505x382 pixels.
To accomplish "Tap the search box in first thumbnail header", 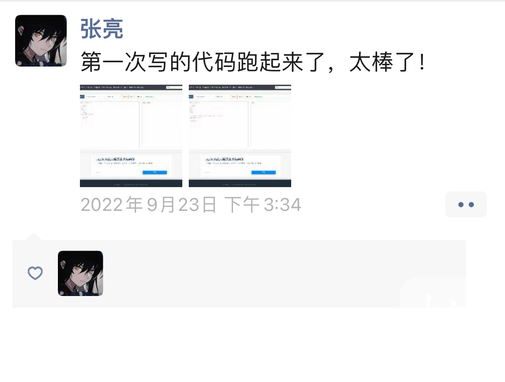I will [x=173, y=87].
